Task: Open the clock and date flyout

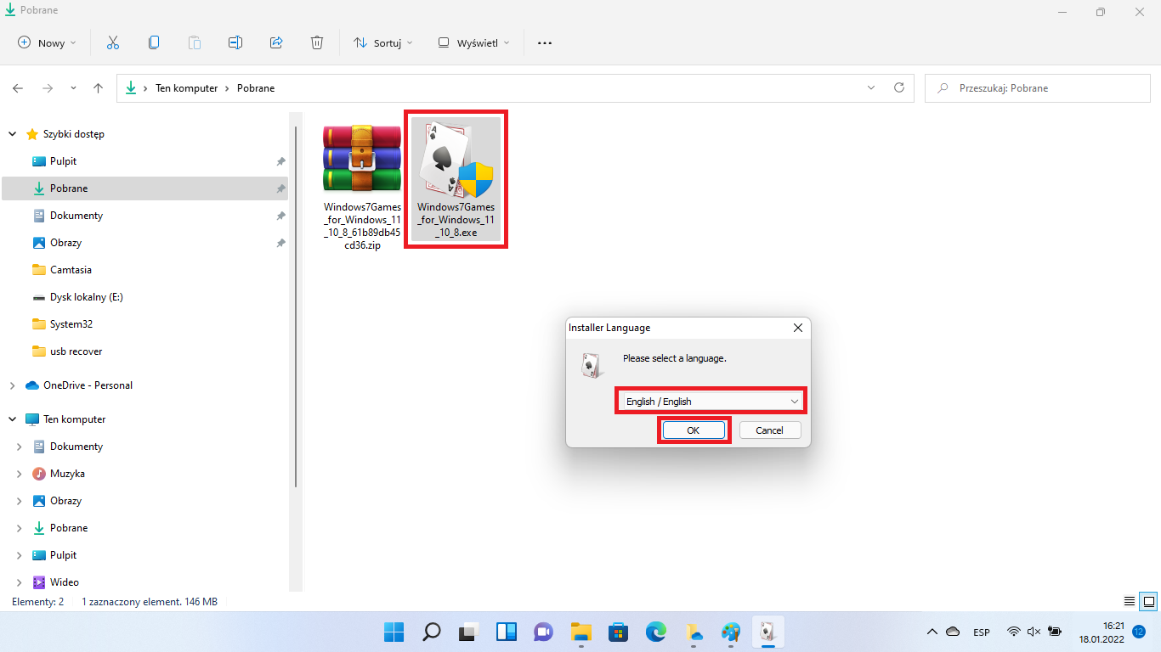Action: [1102, 632]
